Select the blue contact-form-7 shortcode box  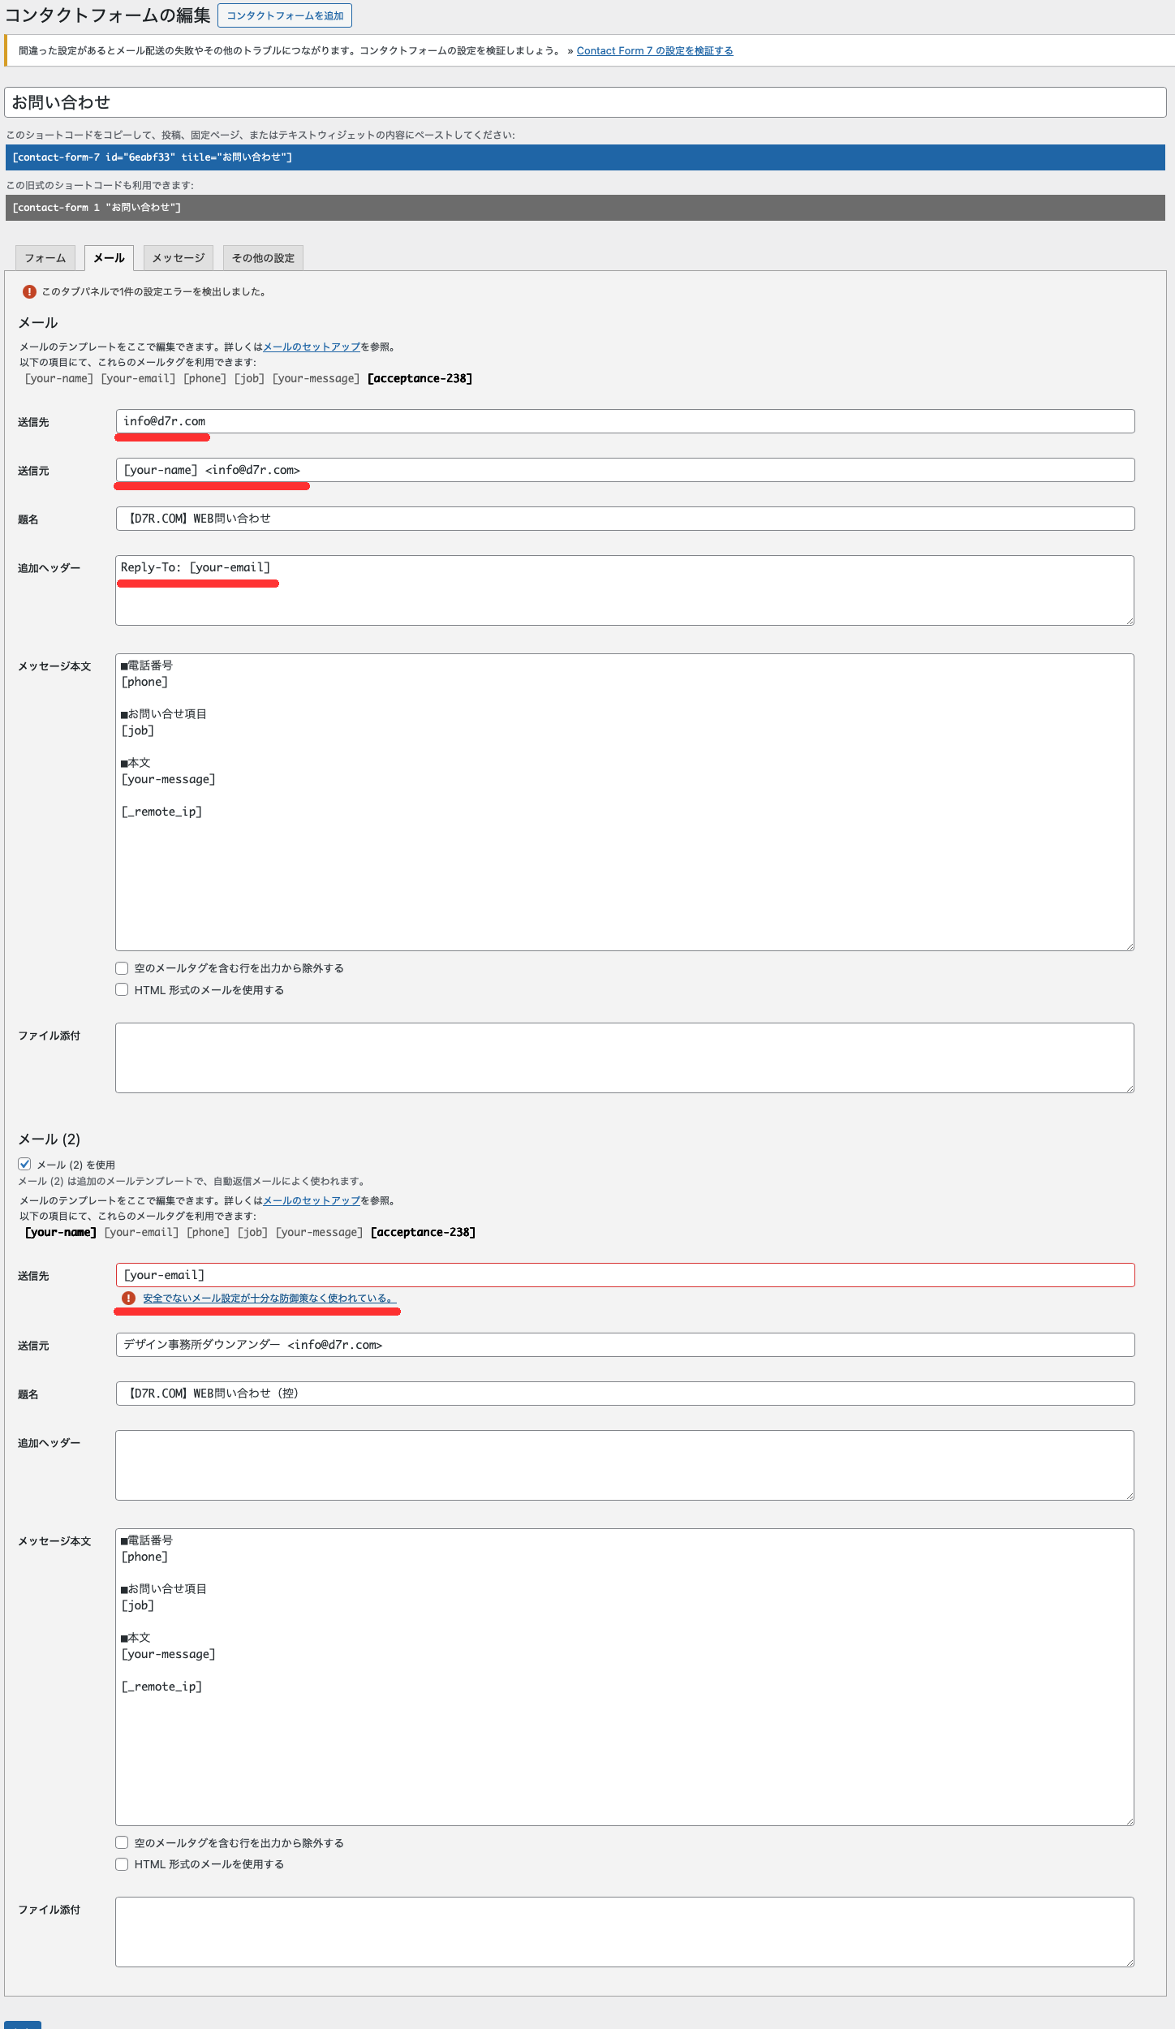pos(584,157)
